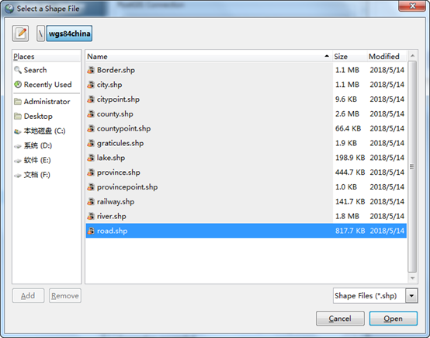
Task: Click the pencil edit path icon
Action: (x=20, y=33)
